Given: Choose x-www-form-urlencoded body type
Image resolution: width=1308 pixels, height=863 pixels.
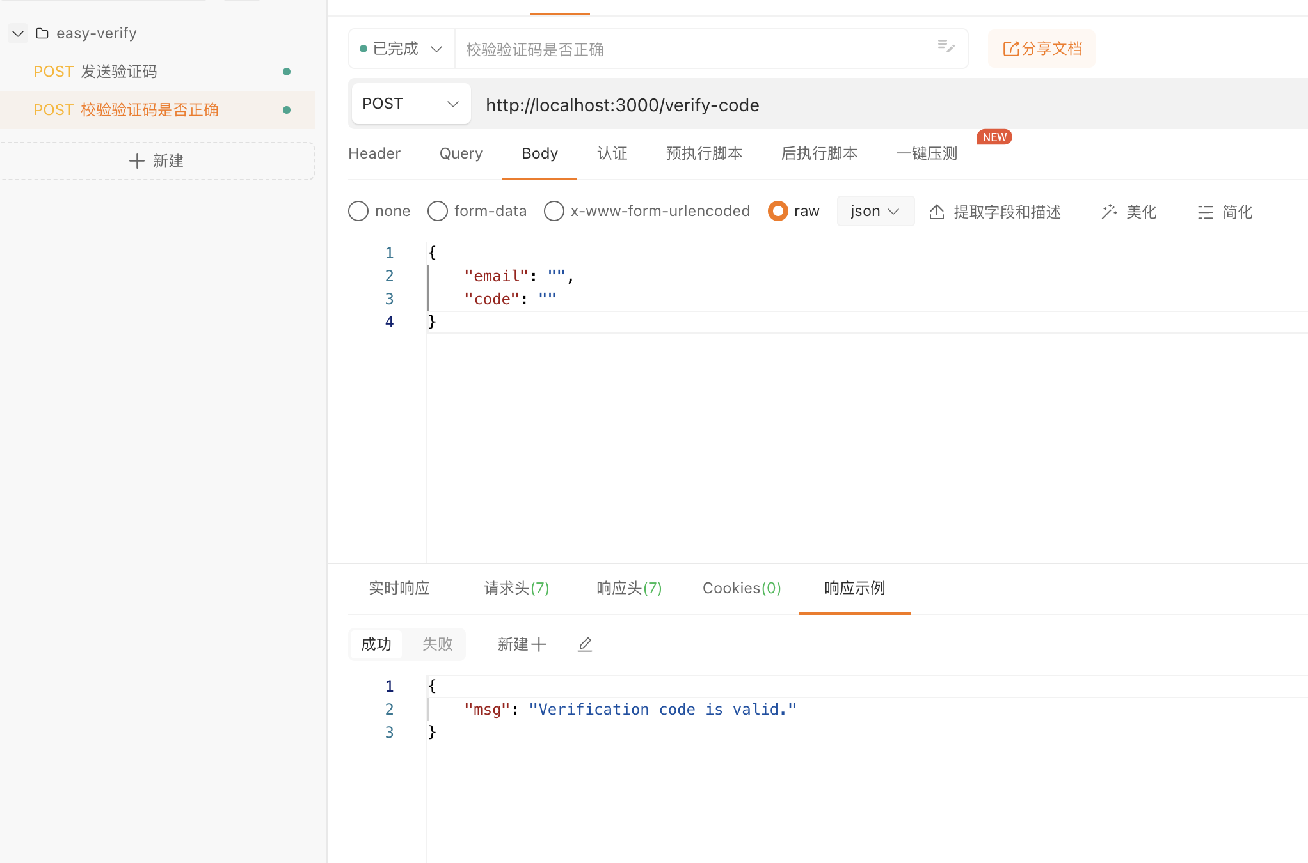Looking at the screenshot, I should coord(554,211).
